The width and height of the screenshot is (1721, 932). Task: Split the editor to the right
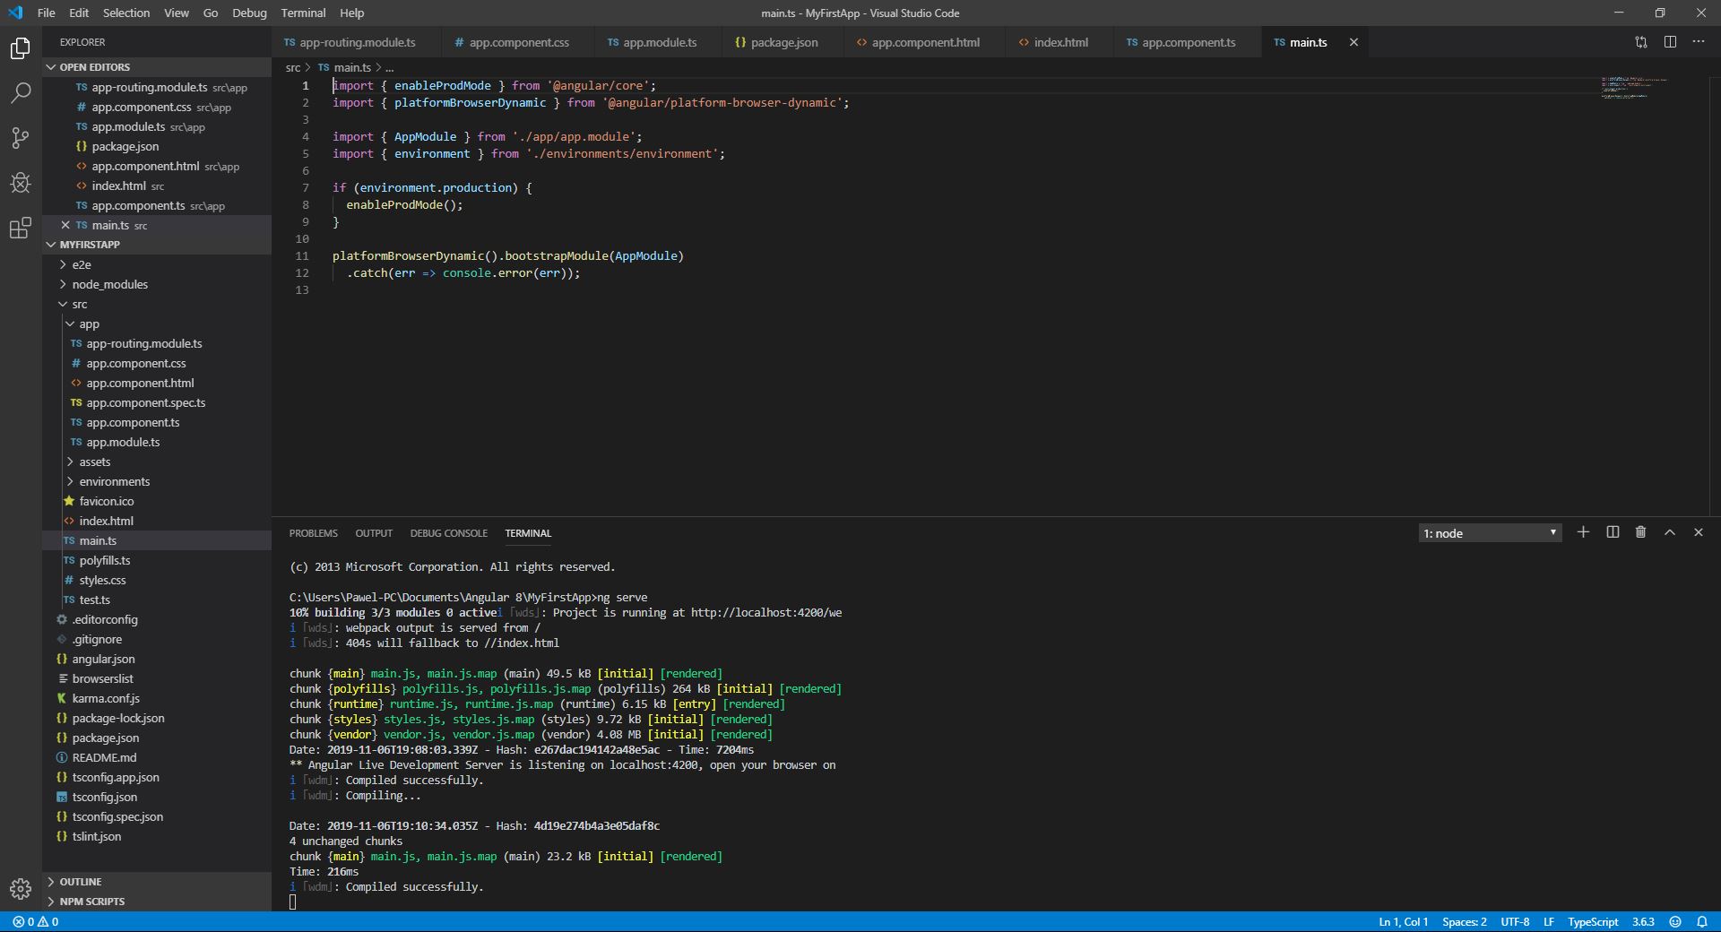point(1670,42)
